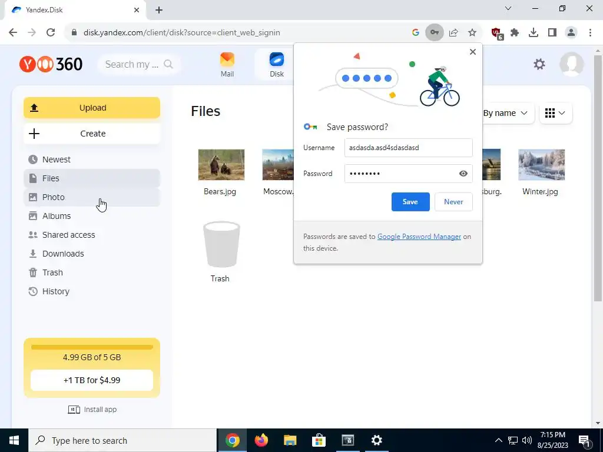Image resolution: width=603 pixels, height=452 pixels.
Task: Open the Trash folder icon in Files
Action: [x=221, y=244]
